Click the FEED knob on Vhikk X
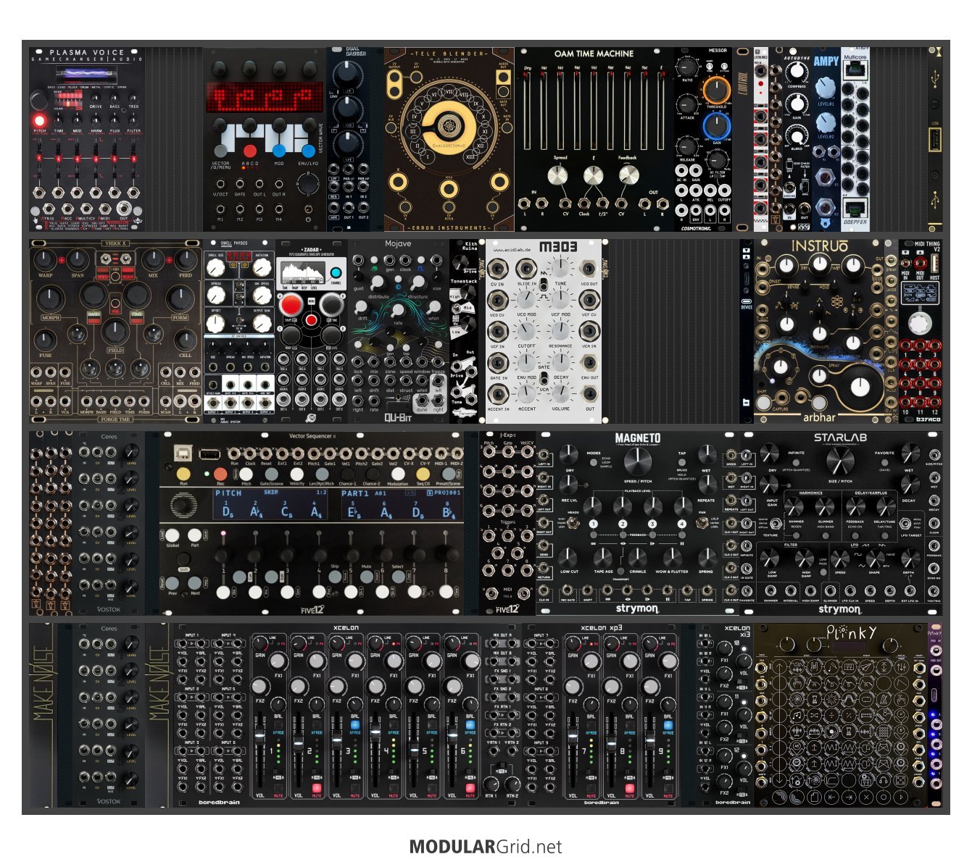 tap(185, 259)
